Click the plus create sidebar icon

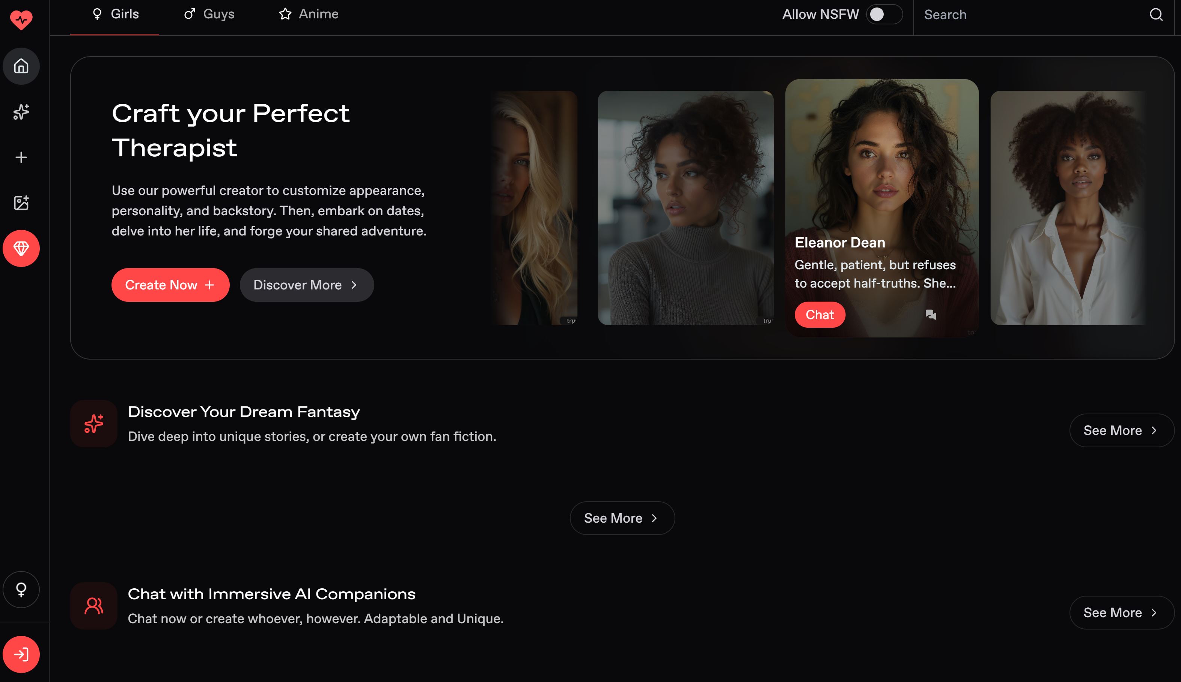(21, 157)
